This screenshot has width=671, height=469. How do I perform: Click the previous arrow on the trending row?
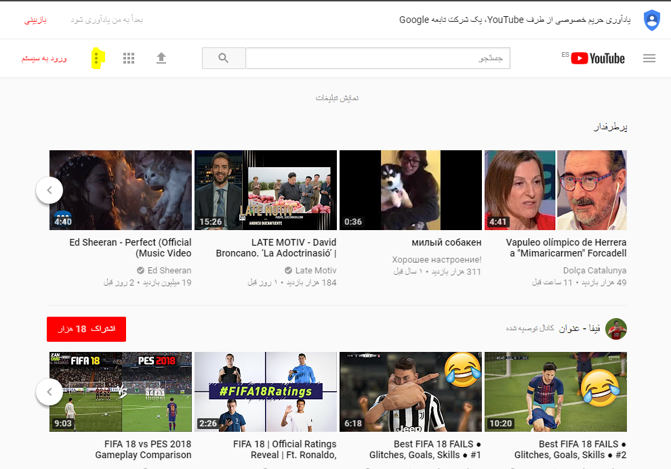point(49,190)
